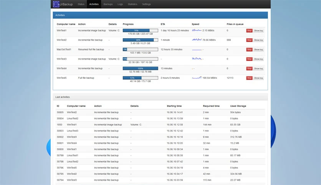The image size is (321, 185).
Task: Click the WinTest5 speed sparkline graph
Action: (197, 78)
